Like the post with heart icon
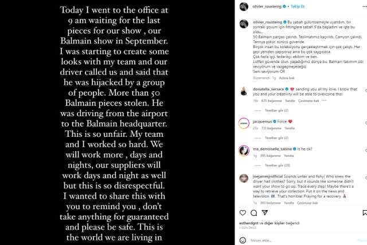 coord(244,212)
